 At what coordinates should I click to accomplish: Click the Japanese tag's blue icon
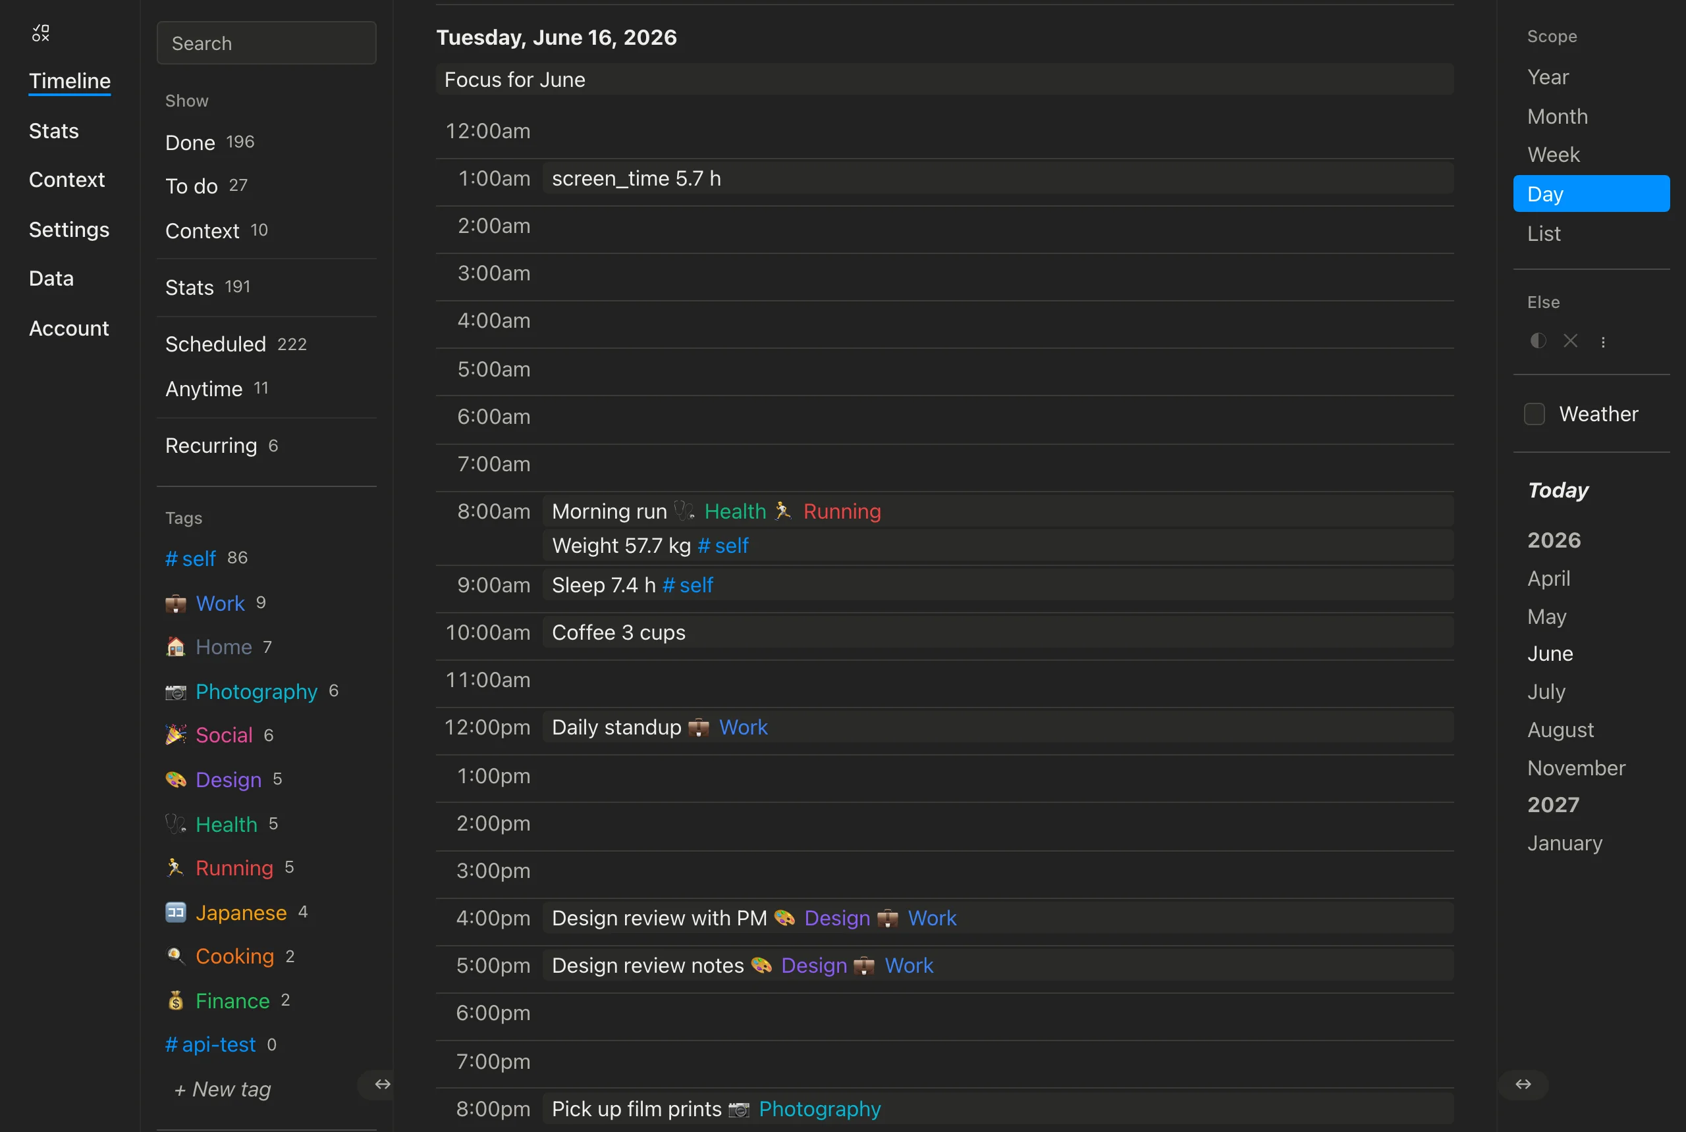176,913
